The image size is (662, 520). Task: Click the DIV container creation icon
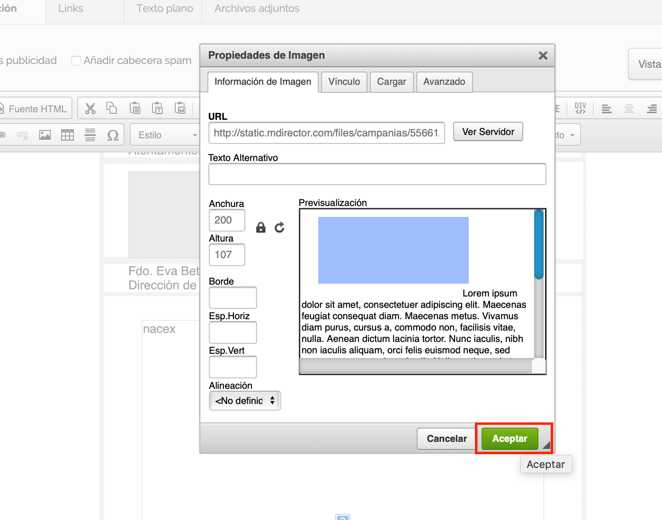(580, 108)
